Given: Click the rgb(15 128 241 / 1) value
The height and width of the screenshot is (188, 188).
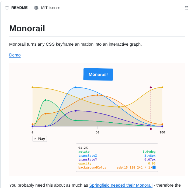Looking at the screenshot, I should (x=134, y=167).
